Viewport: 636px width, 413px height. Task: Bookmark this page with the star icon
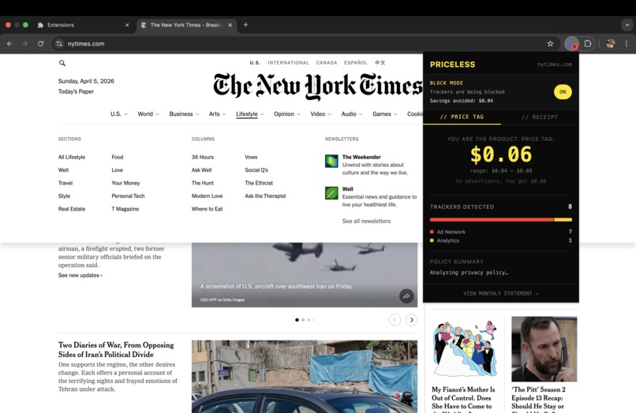point(550,43)
